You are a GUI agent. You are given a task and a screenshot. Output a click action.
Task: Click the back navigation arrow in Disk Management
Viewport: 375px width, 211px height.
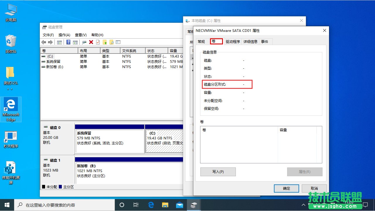coord(43,42)
